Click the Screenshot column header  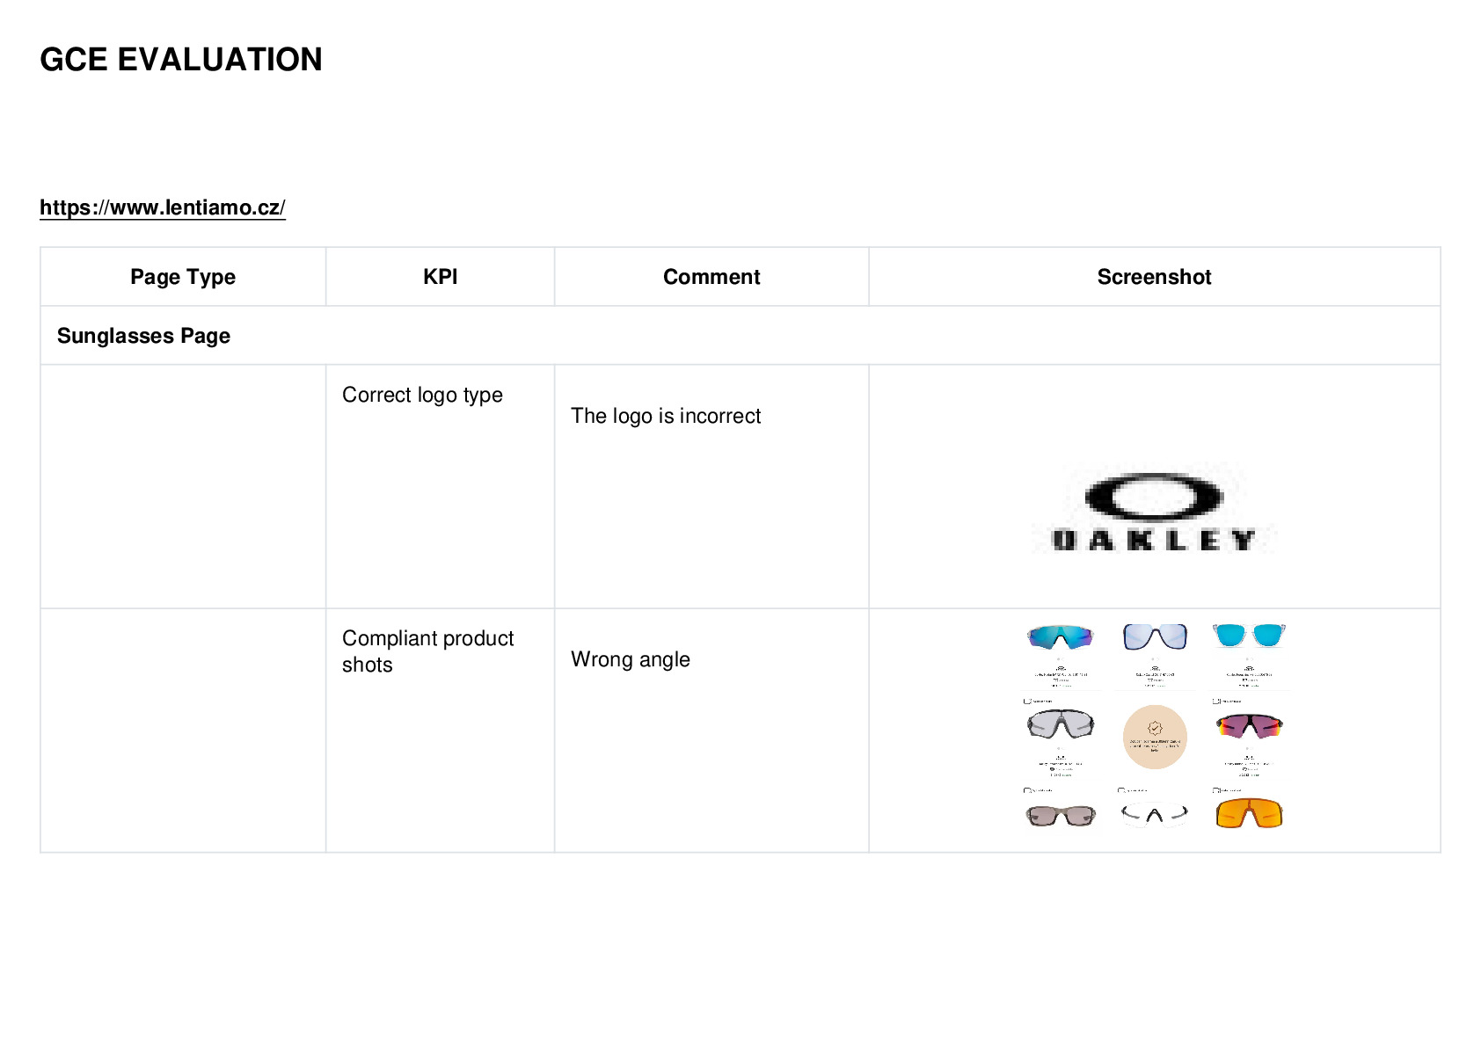(x=1154, y=277)
